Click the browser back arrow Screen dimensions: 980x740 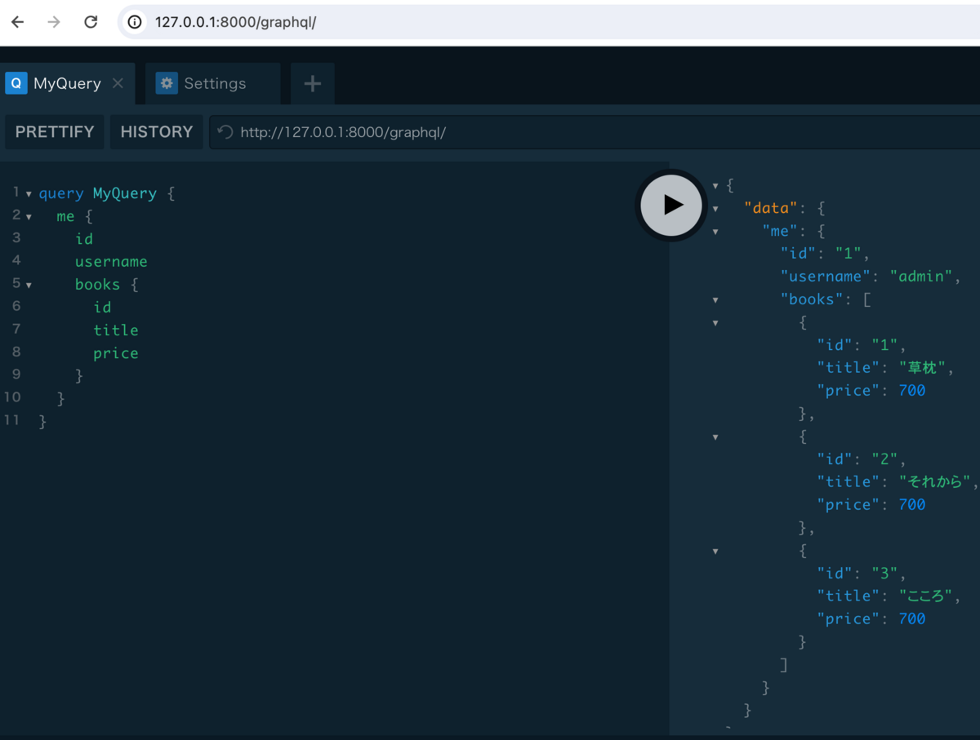[x=18, y=22]
